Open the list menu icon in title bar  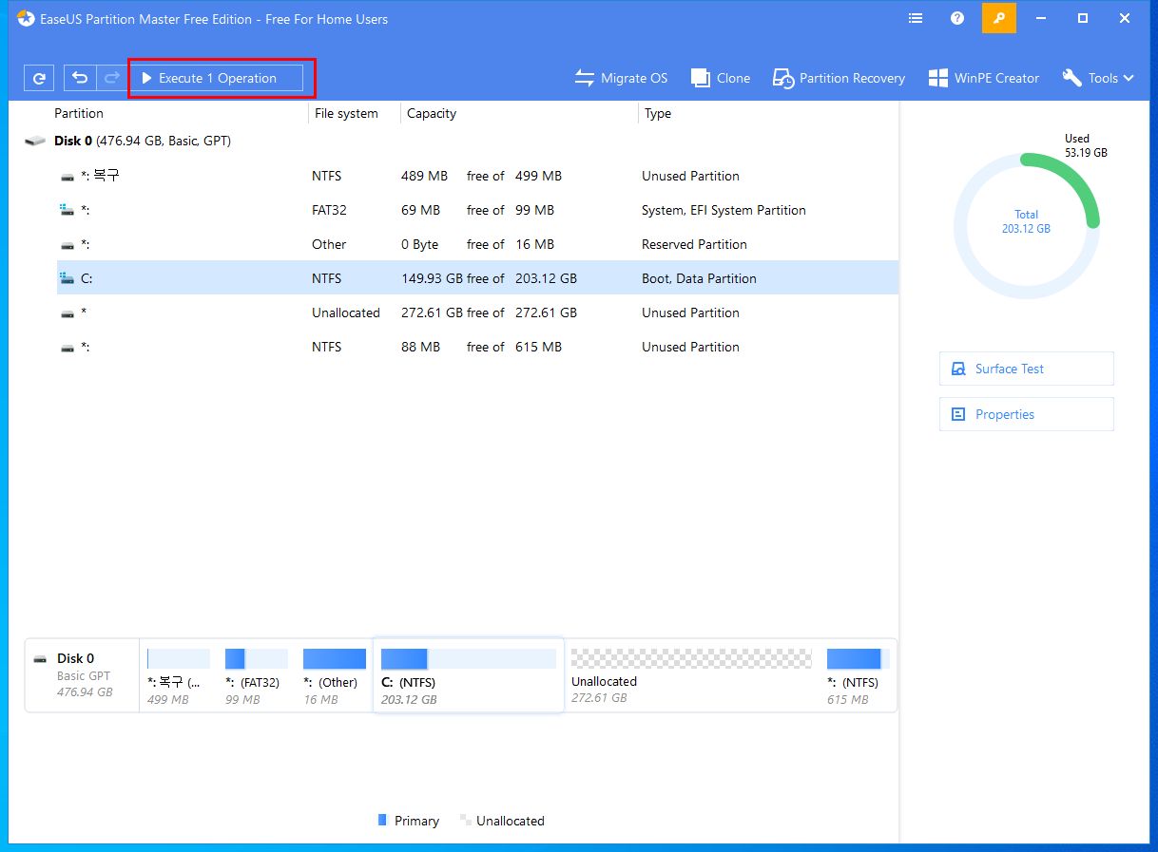tap(916, 18)
